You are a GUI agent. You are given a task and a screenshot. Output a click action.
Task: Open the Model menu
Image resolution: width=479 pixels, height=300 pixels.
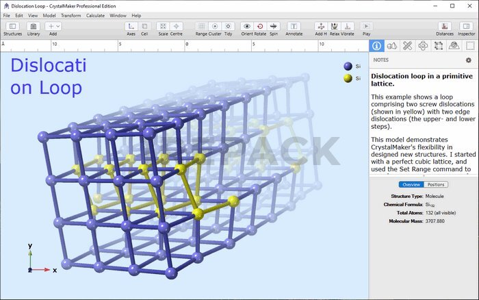[x=49, y=15]
